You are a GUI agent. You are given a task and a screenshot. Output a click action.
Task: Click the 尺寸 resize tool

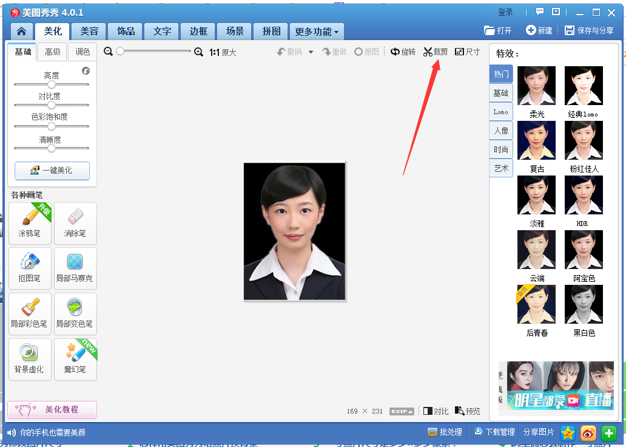[x=467, y=52]
